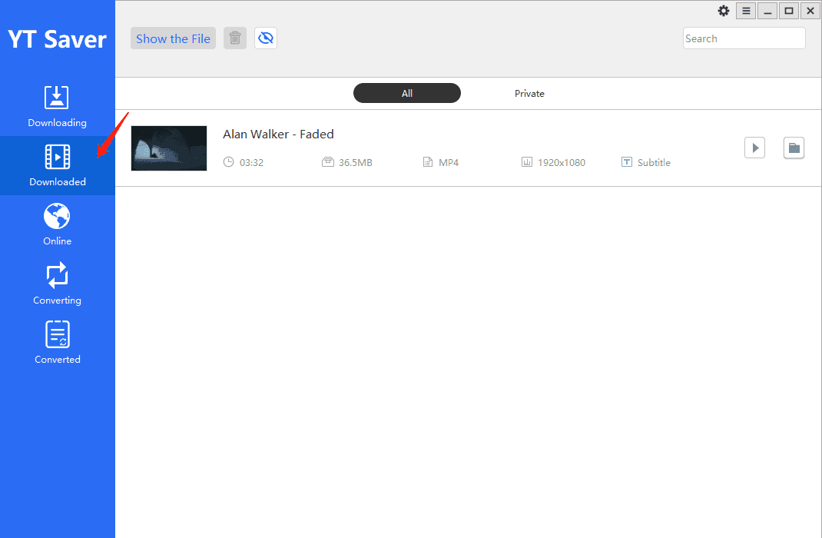This screenshot has width=822, height=538.
Task: Click the Alan Walker video thumbnail
Action: click(x=169, y=148)
